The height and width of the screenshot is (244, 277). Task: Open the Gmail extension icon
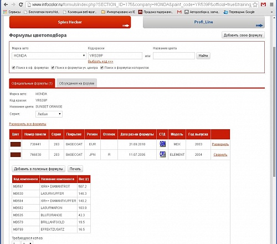(x=263, y=4)
